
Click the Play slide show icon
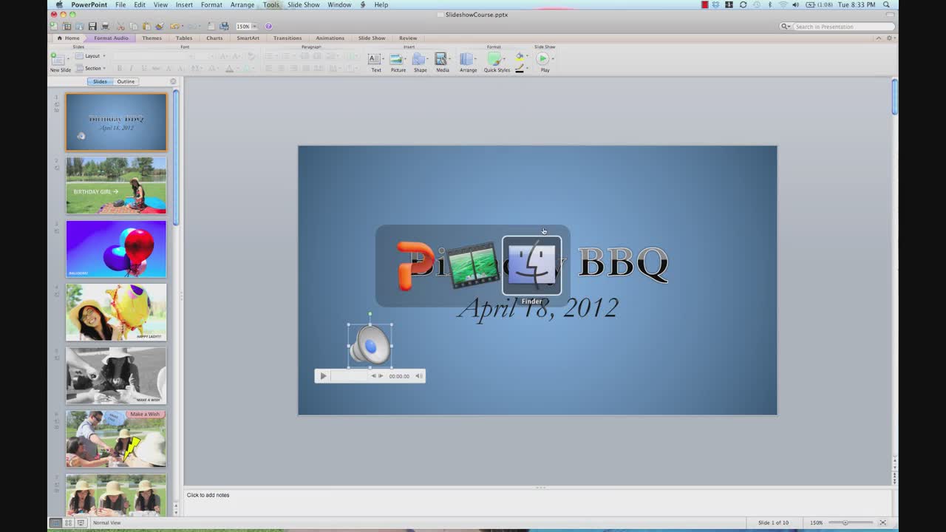(542, 58)
